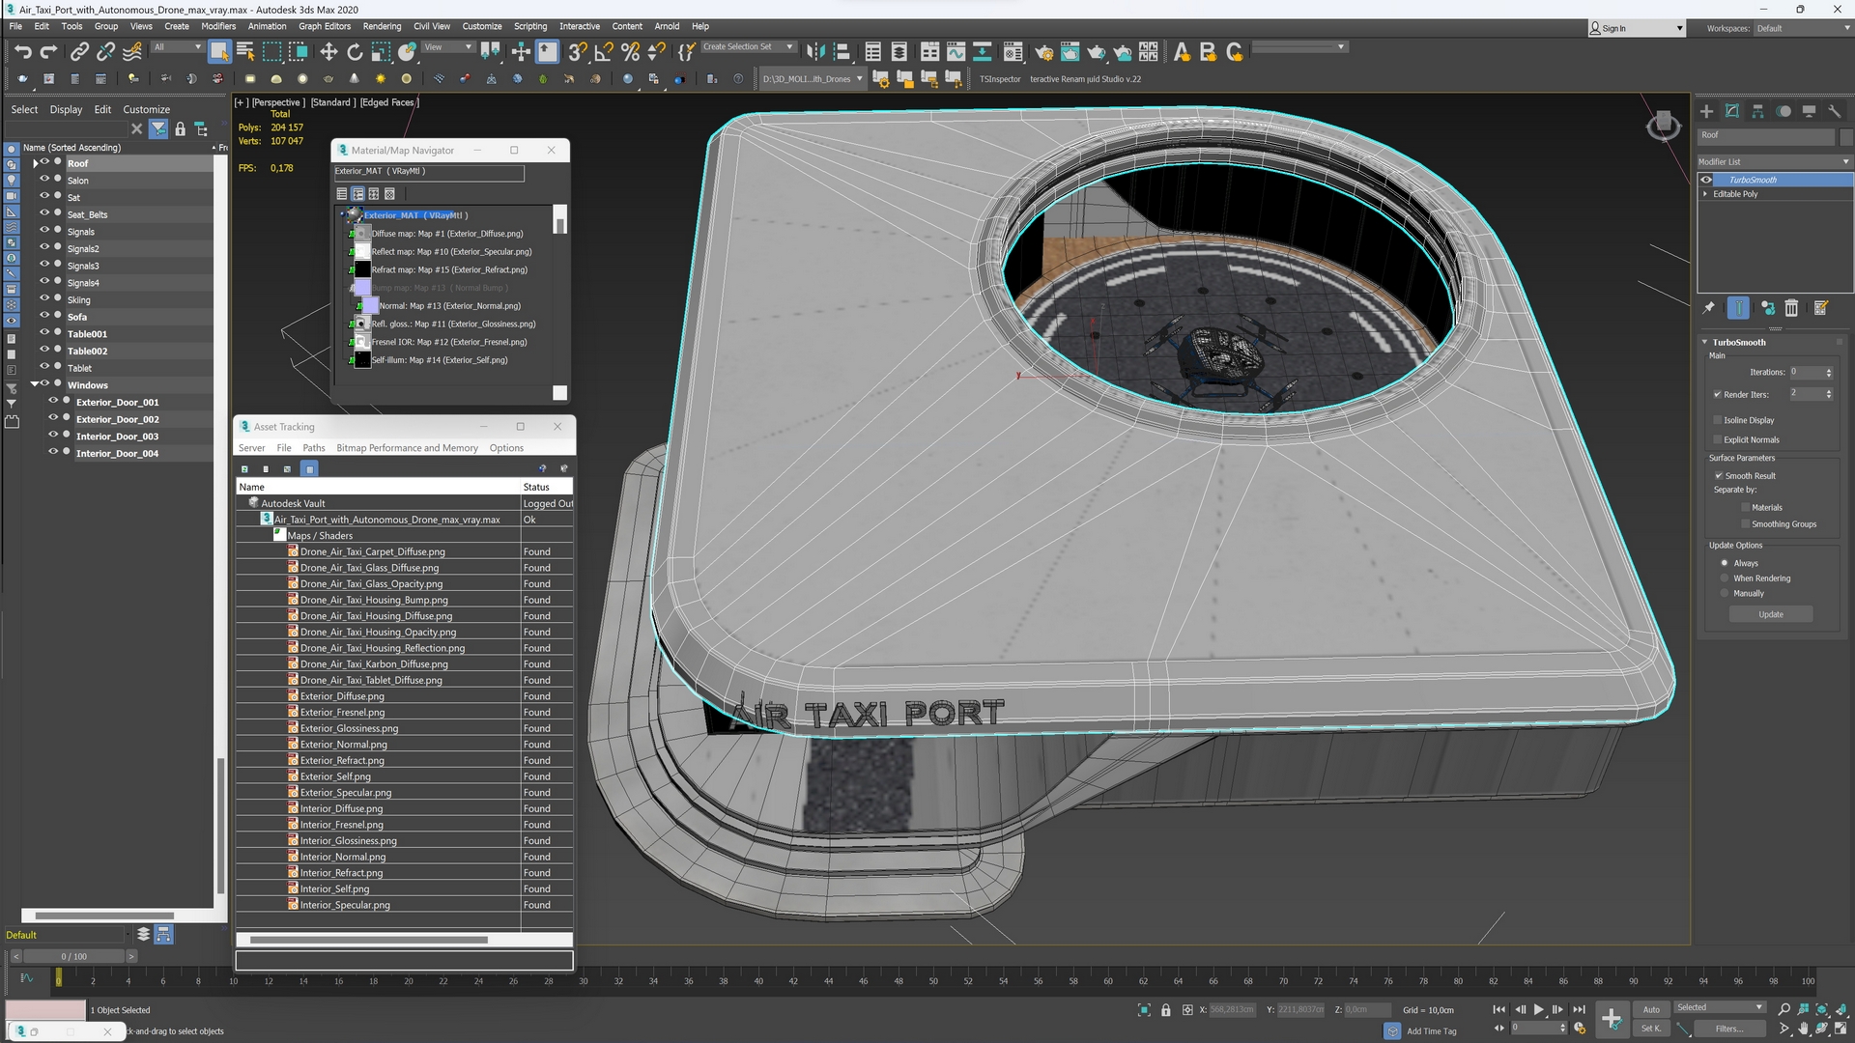Click the Filters... button
Screen dimensions: 1855x1043
point(1729,1029)
